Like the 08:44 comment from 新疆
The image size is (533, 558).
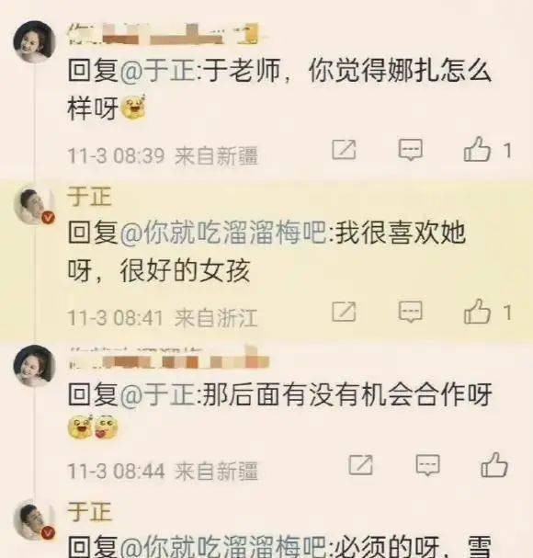point(494,465)
